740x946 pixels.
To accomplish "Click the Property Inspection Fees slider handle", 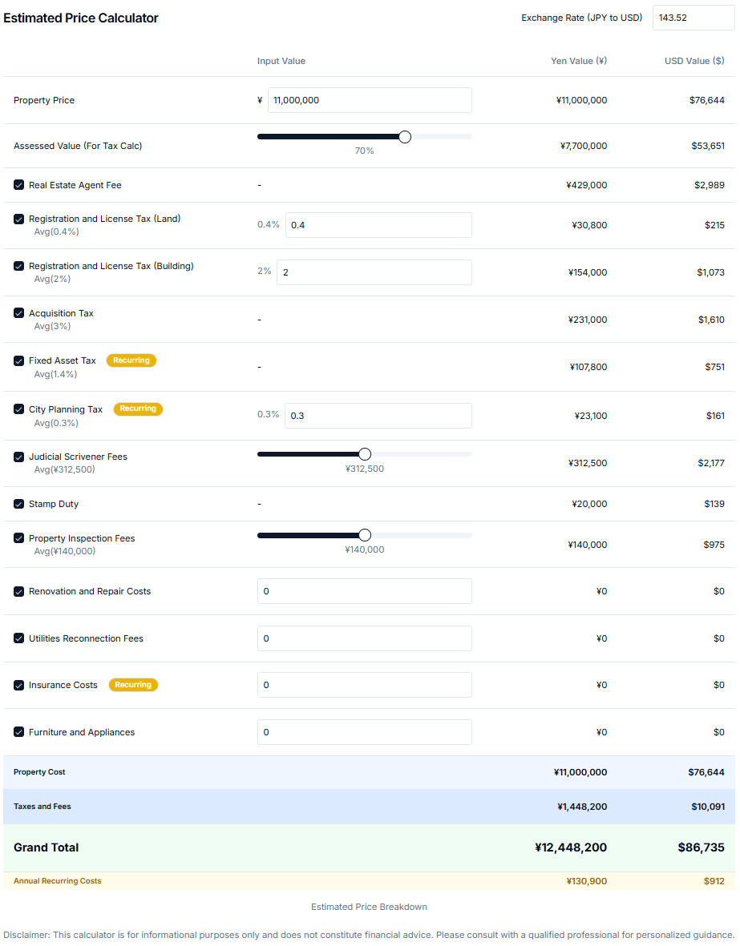I will [364, 535].
